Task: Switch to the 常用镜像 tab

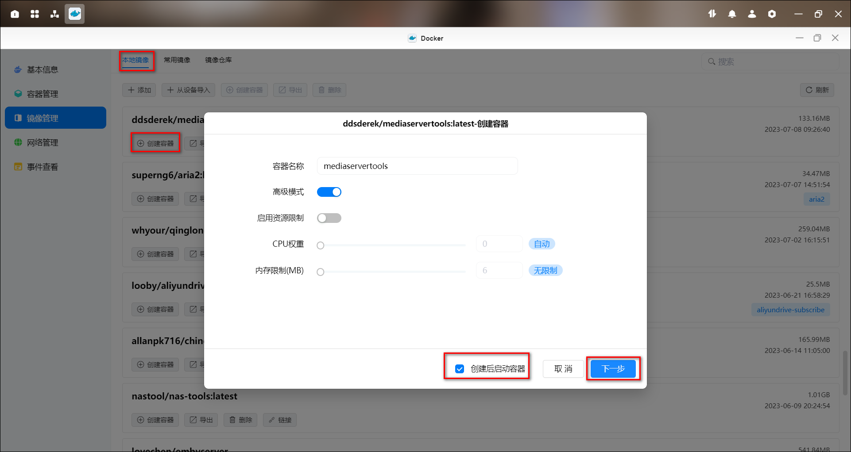Action: tap(177, 60)
